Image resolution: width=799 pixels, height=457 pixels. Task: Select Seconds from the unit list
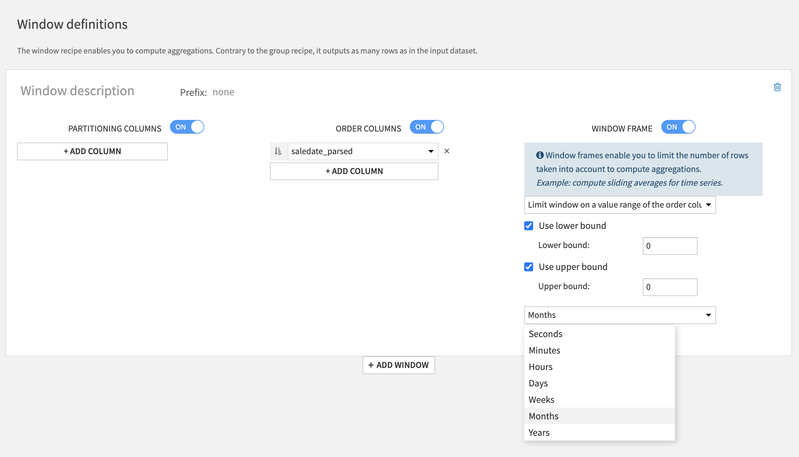(x=599, y=334)
